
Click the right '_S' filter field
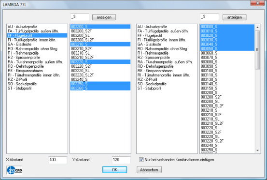click(210, 17)
